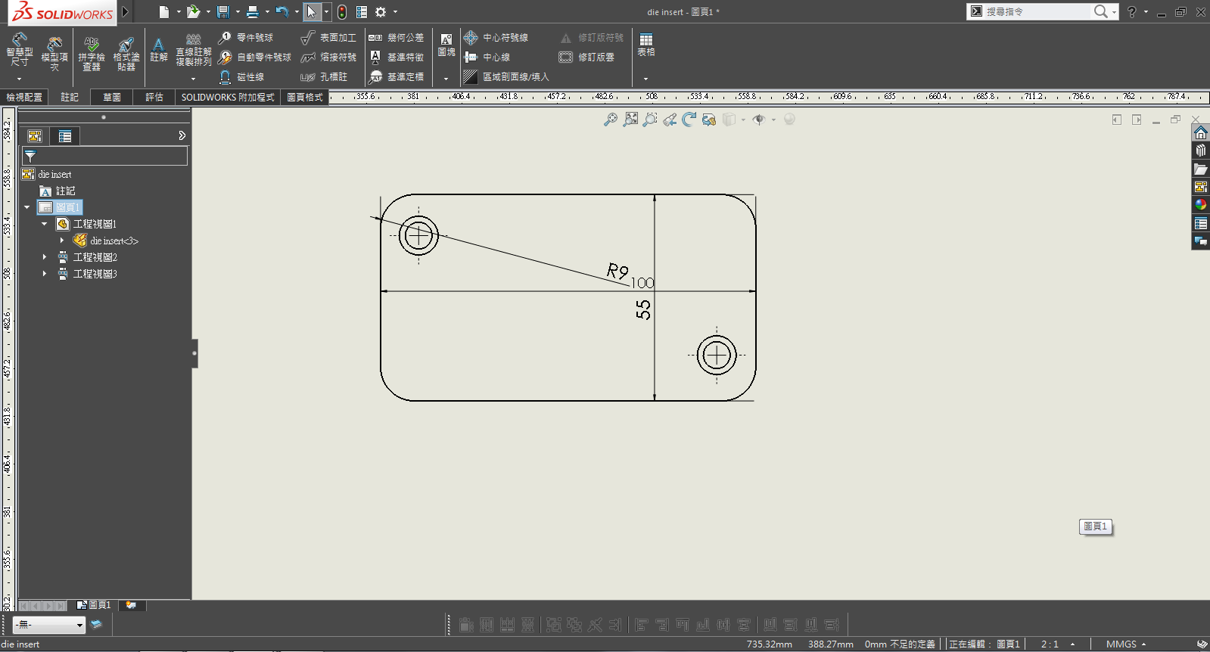Save the drawing with the floppy disk icon

[223, 12]
